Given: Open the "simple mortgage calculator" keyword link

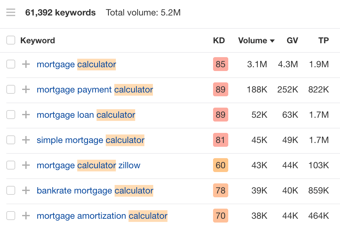Looking at the screenshot, I should (x=91, y=140).
